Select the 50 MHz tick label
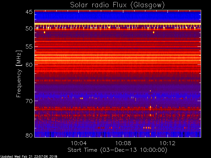This screenshot has height=158, width=211. click(x=29, y=29)
